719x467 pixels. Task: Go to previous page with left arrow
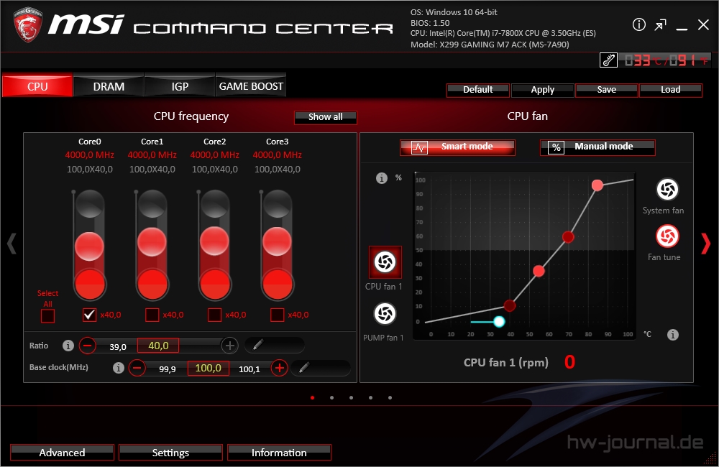12,244
